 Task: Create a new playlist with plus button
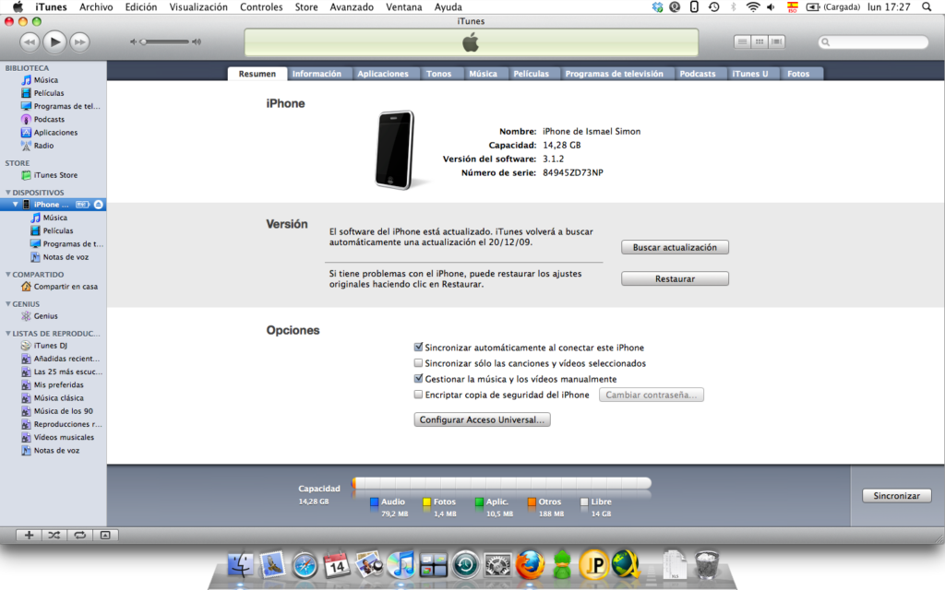click(x=29, y=535)
